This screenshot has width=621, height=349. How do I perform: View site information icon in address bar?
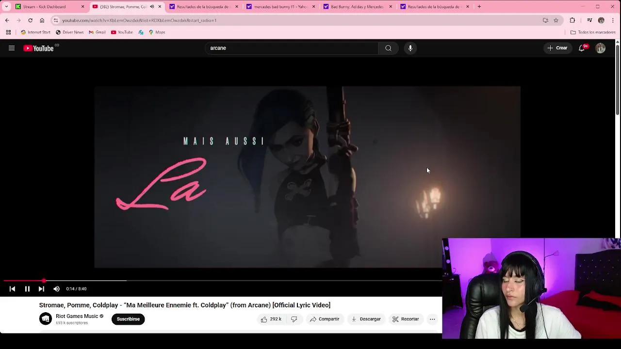click(56, 20)
